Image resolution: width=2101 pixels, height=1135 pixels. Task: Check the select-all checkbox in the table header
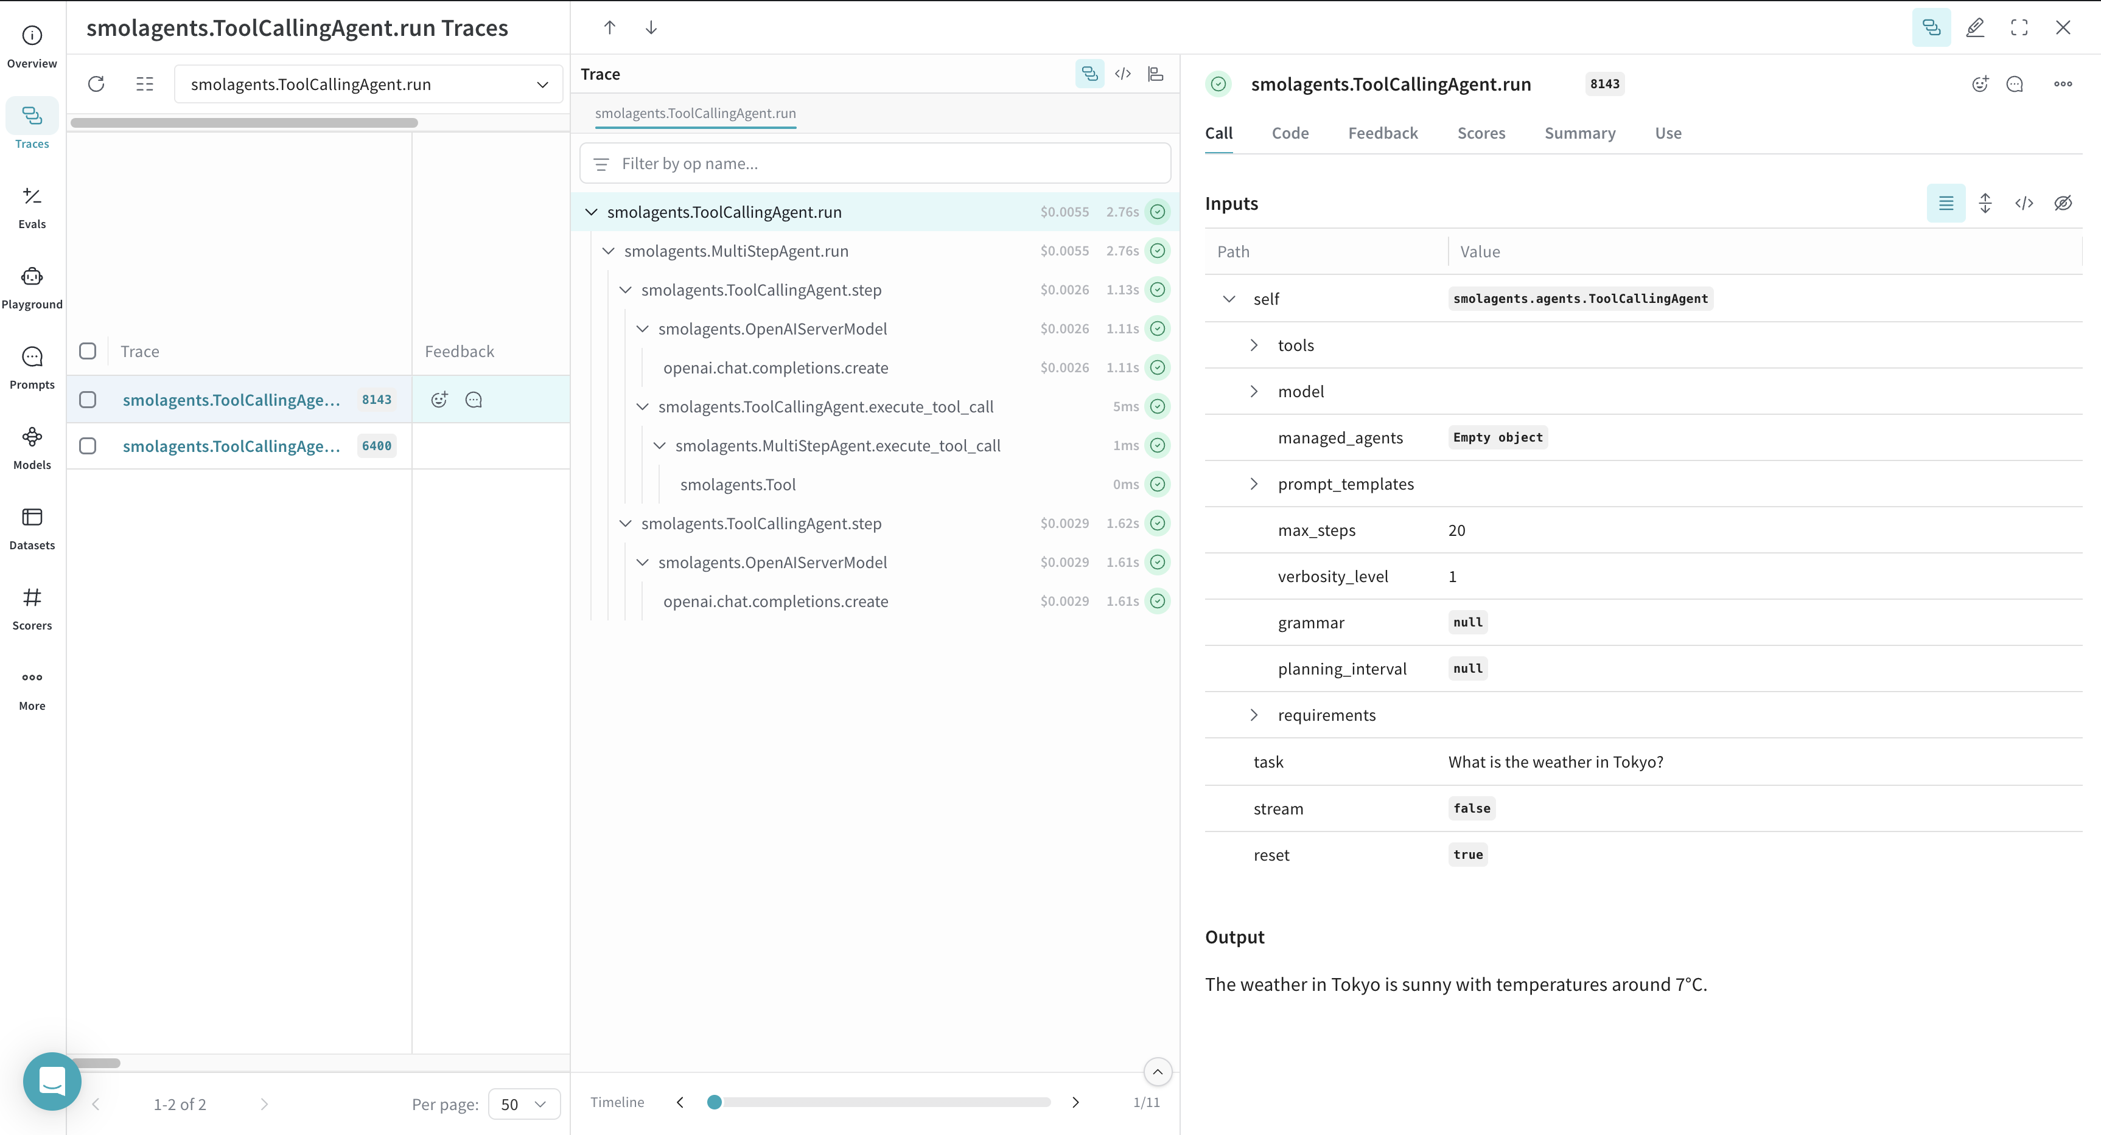(87, 350)
